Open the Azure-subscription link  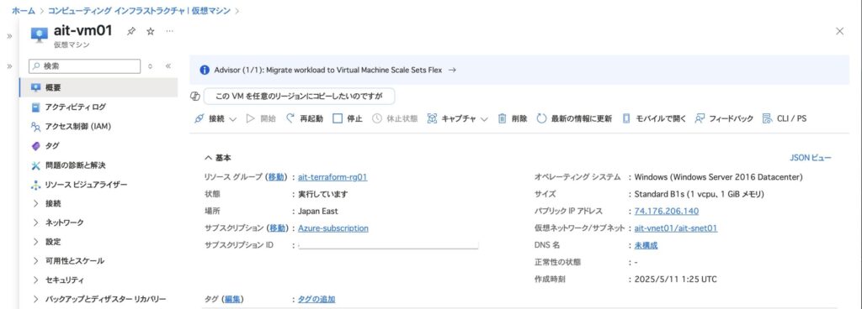coord(333,228)
